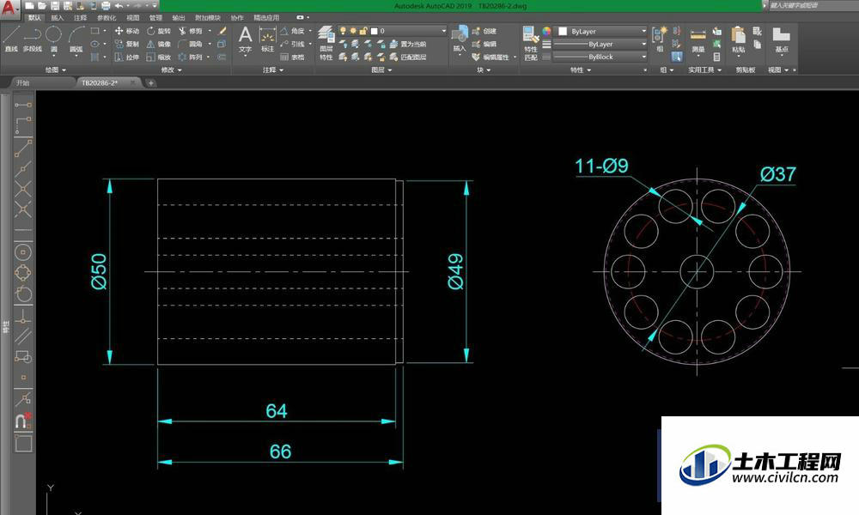Click Set Current (置为当前) layer button
The height and width of the screenshot is (515, 859).
tap(407, 44)
